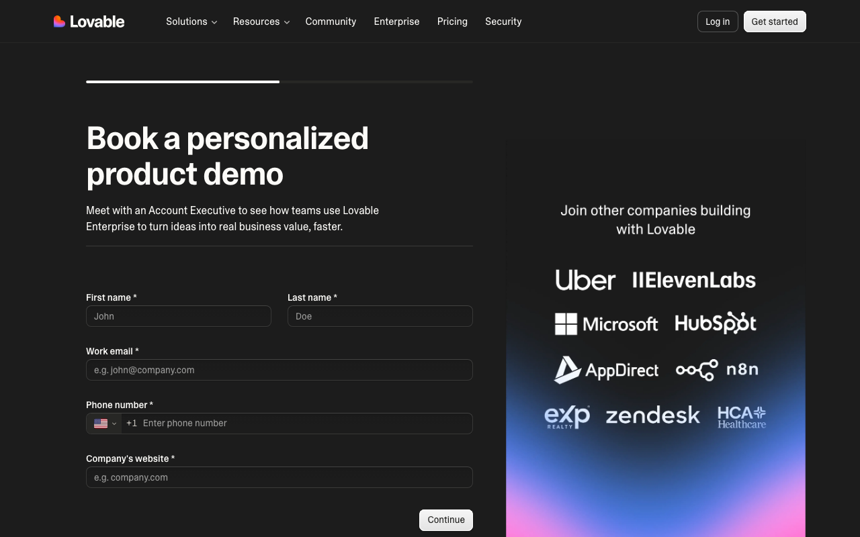This screenshot has width=860, height=537.
Task: Click the "First name *" label
Action: coord(112,297)
